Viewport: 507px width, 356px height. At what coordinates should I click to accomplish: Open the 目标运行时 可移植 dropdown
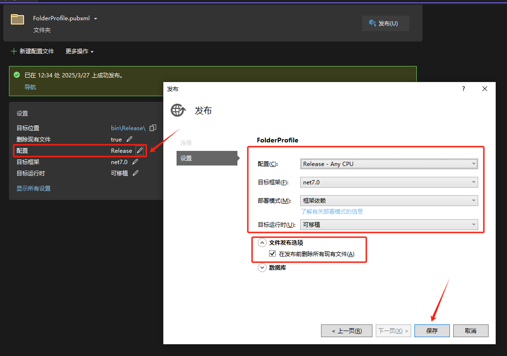pos(389,225)
